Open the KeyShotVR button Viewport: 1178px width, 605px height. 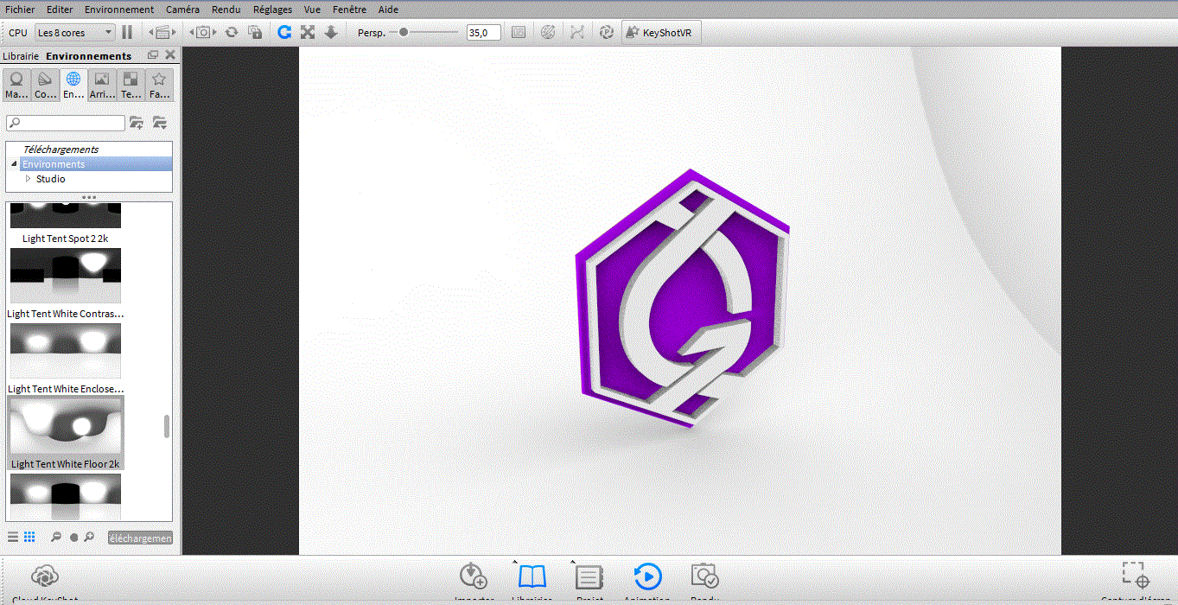pyautogui.click(x=660, y=32)
